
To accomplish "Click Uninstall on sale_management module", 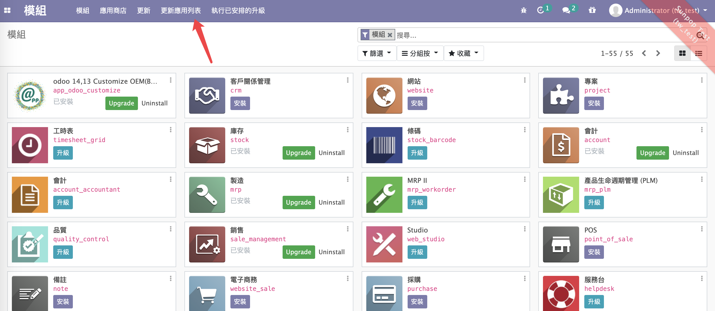I will click(x=331, y=252).
